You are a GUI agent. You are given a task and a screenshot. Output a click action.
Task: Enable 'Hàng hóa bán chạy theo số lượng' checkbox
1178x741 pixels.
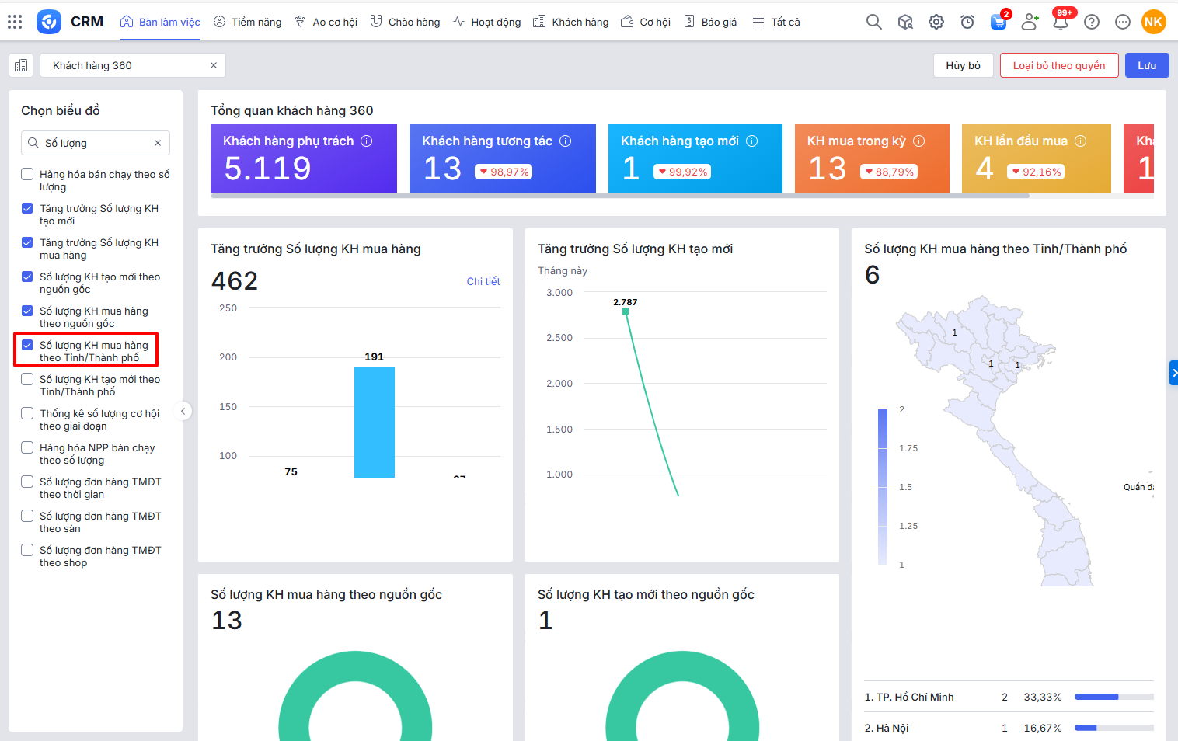(27, 175)
